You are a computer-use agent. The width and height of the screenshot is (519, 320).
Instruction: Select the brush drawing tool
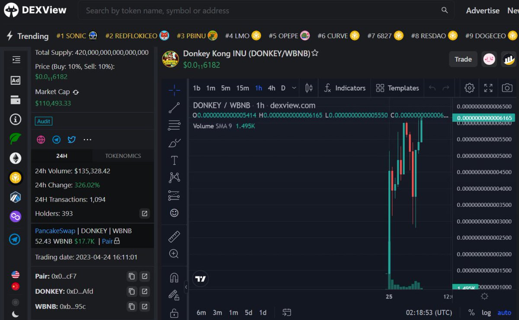tap(174, 143)
